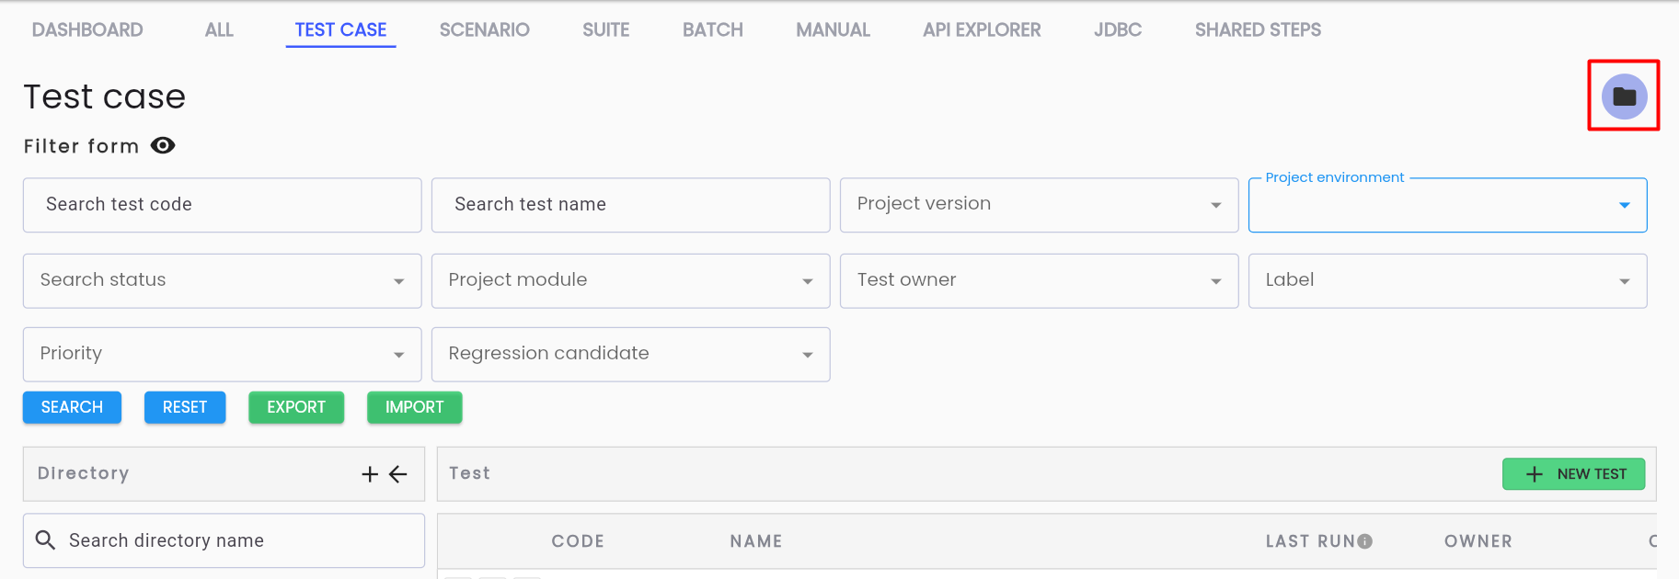Open the Project version dropdown
Image resolution: width=1679 pixels, height=579 pixels.
[1039, 205]
